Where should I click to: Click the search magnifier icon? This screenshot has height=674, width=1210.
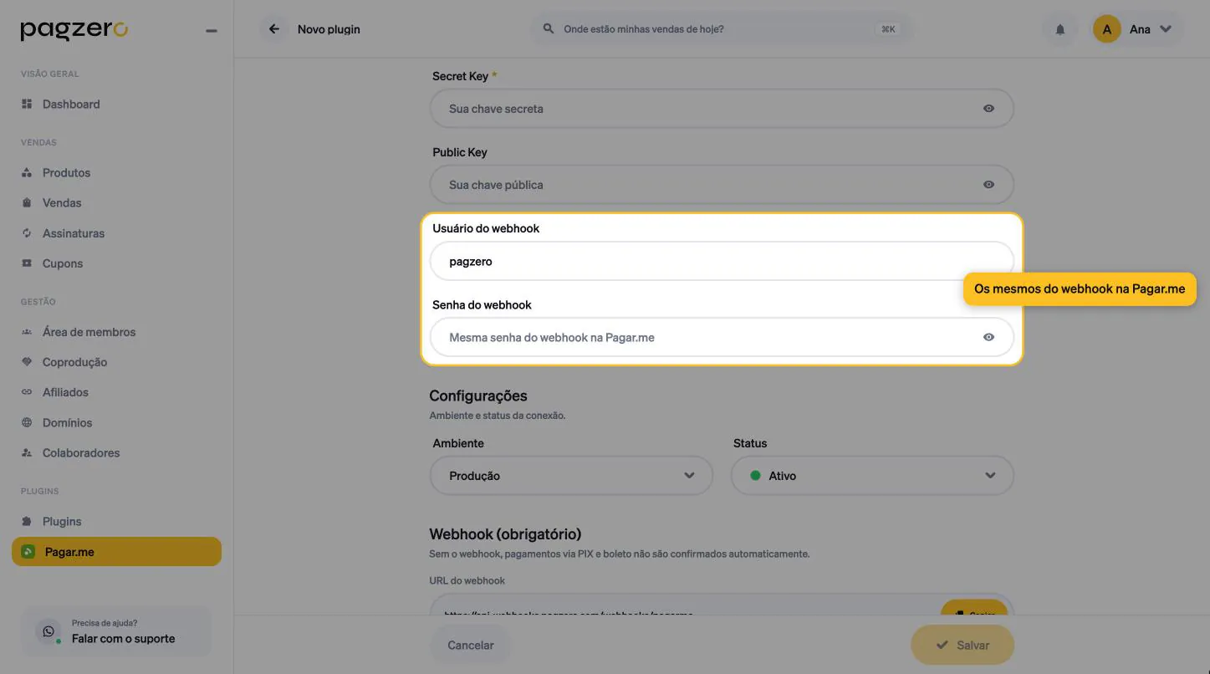pos(549,29)
